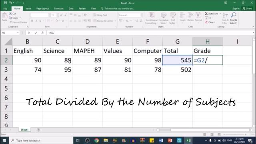Open the General number format dropdown
The image size is (256, 144).
[x=142, y=15]
